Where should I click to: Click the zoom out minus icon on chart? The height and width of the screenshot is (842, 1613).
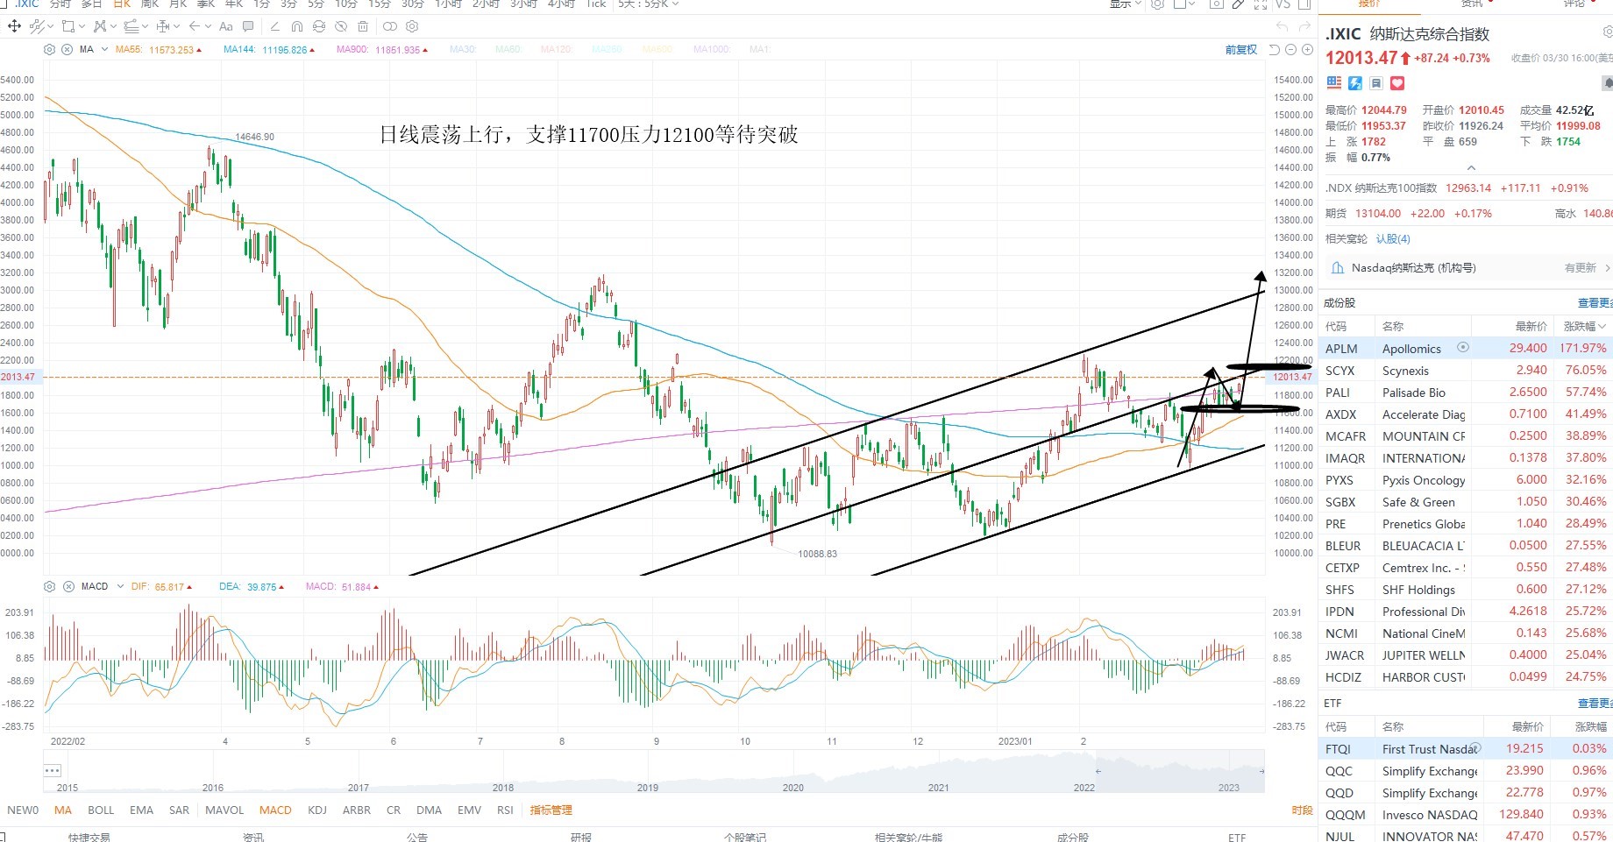coord(1291,50)
